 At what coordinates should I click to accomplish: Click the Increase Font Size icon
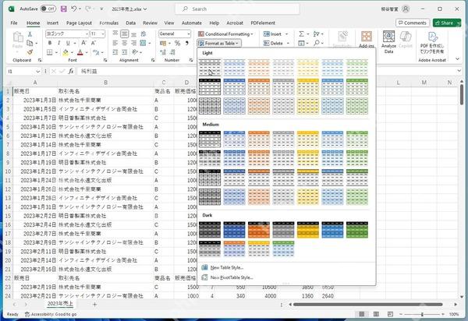pyautogui.click(x=84, y=43)
